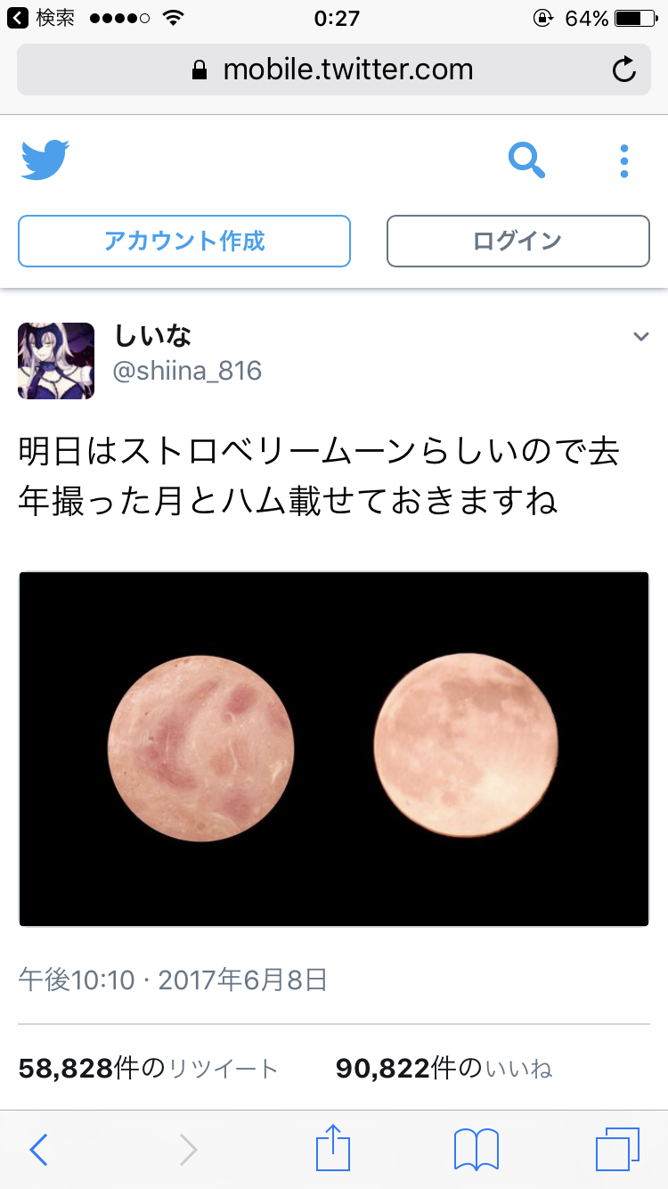Open the moon and ham photo

pyautogui.click(x=334, y=749)
